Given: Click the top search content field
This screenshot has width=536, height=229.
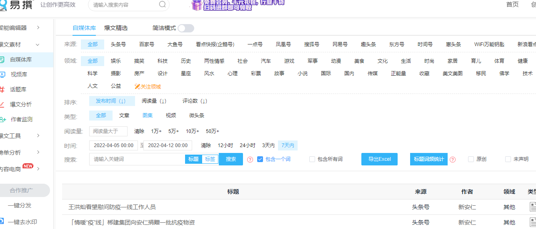Looking at the screenshot, I should (125, 5).
